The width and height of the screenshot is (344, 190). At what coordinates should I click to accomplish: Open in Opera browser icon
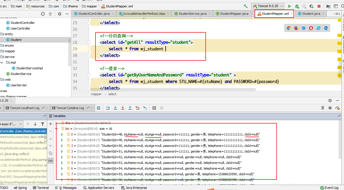pyautogui.click(x=311, y=28)
